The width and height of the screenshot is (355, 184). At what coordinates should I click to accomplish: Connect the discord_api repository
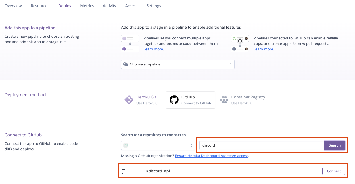(334, 171)
